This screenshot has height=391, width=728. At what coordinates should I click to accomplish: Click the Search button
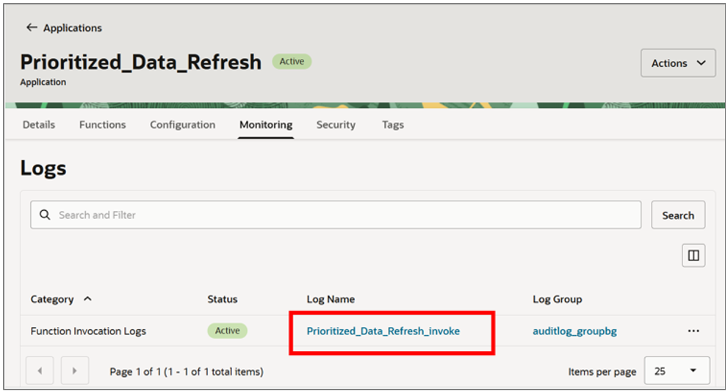(x=677, y=215)
